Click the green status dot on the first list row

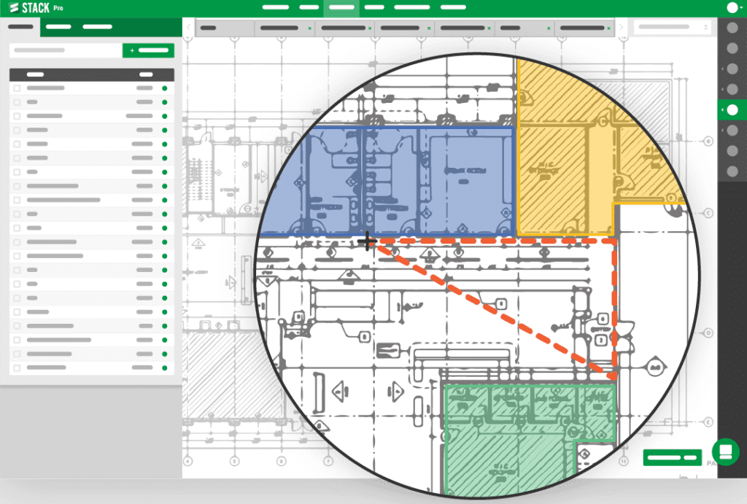point(165,88)
